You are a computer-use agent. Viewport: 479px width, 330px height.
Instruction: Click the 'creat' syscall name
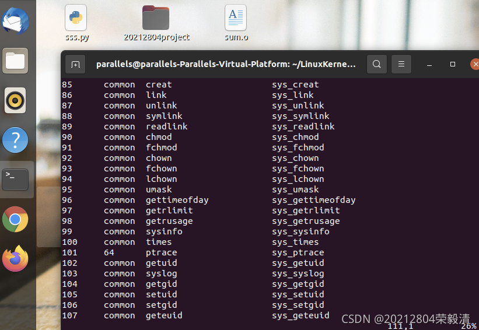pos(159,85)
